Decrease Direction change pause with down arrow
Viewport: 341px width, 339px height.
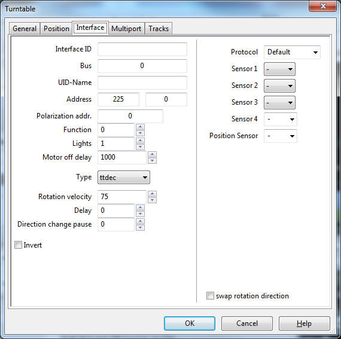(x=140, y=228)
